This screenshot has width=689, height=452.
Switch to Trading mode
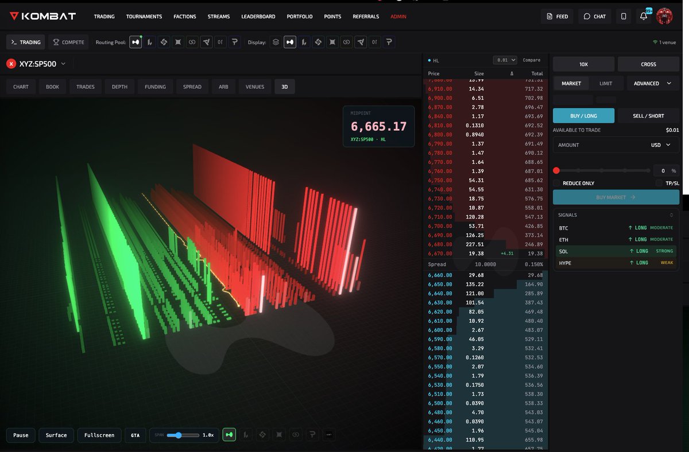26,42
